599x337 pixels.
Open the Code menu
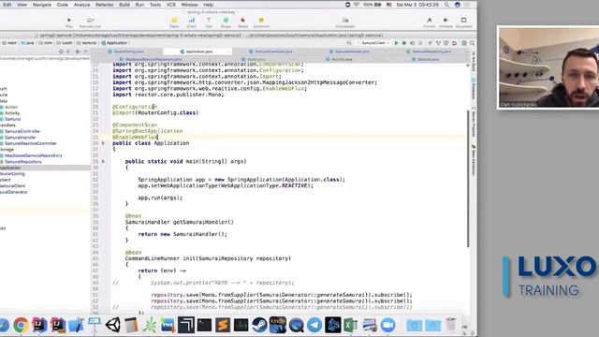click(x=63, y=5)
